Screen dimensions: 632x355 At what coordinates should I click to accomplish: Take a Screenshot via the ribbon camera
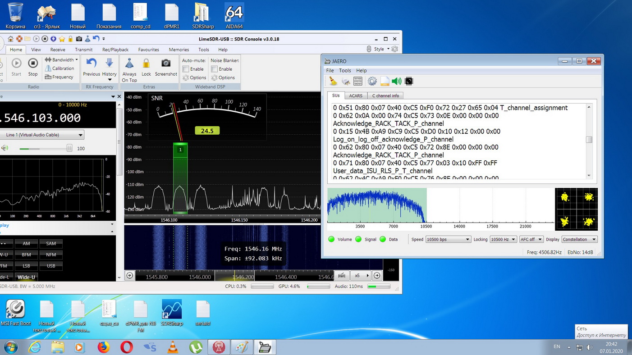click(x=166, y=67)
